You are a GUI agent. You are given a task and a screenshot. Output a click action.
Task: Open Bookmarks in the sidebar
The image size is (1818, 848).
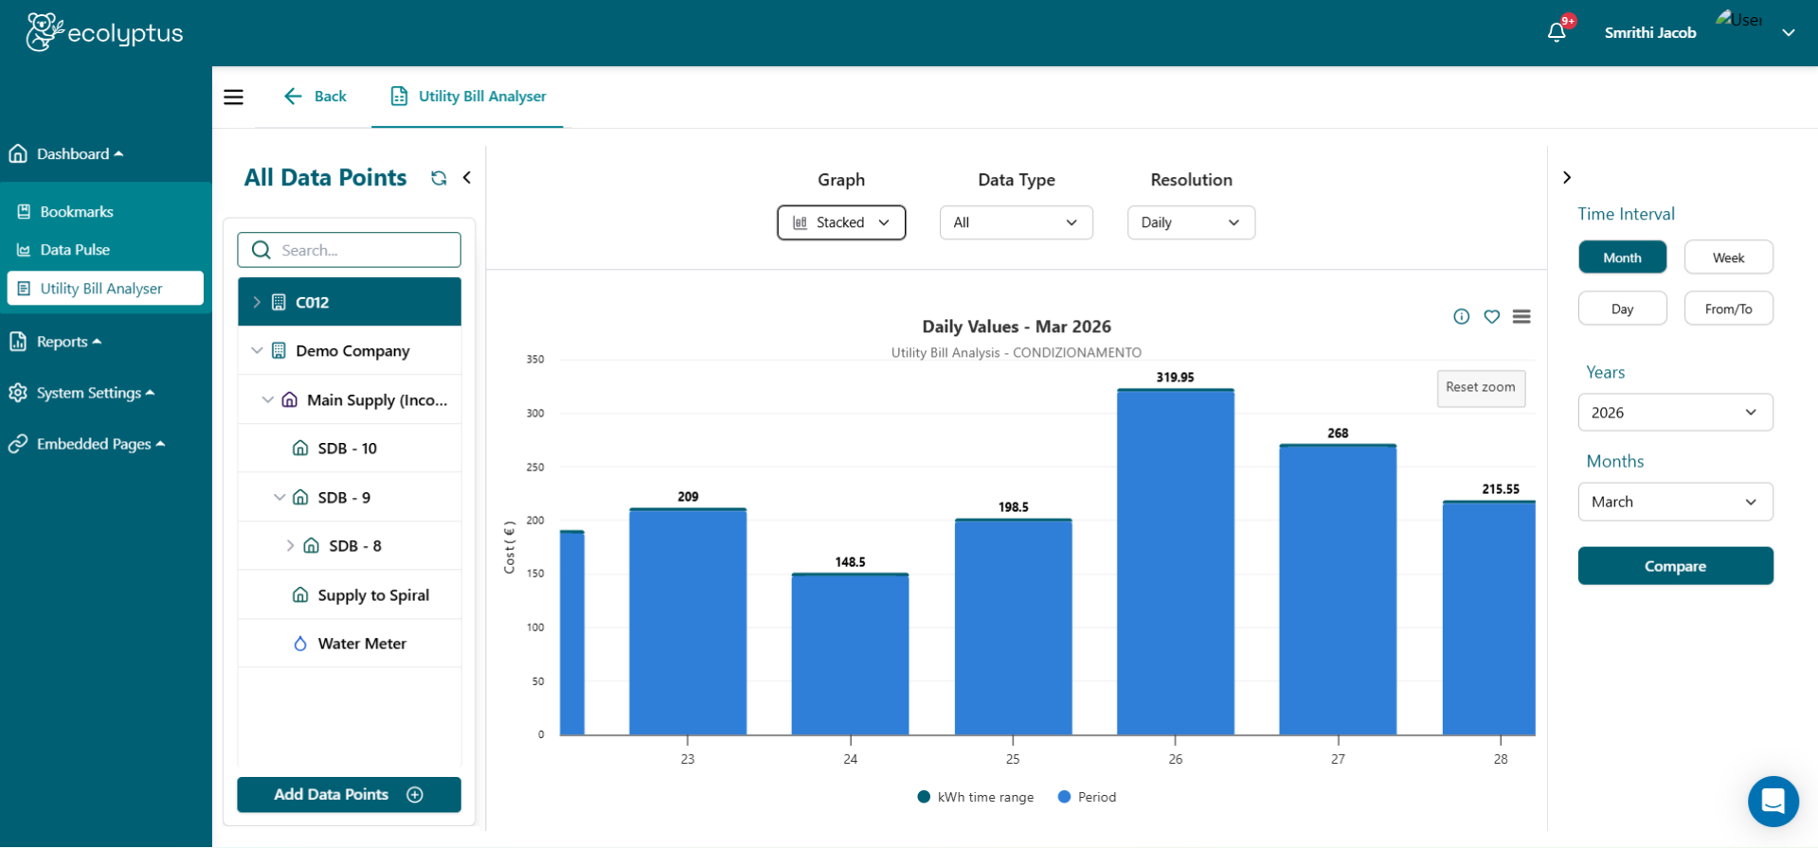tap(76, 212)
